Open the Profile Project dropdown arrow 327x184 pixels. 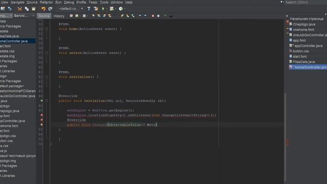pos(125,9)
